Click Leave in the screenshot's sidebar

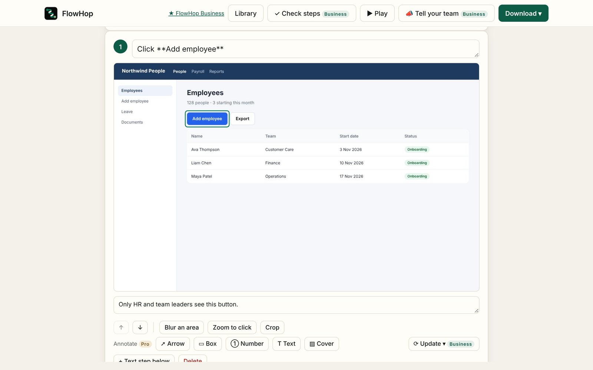pyautogui.click(x=127, y=112)
